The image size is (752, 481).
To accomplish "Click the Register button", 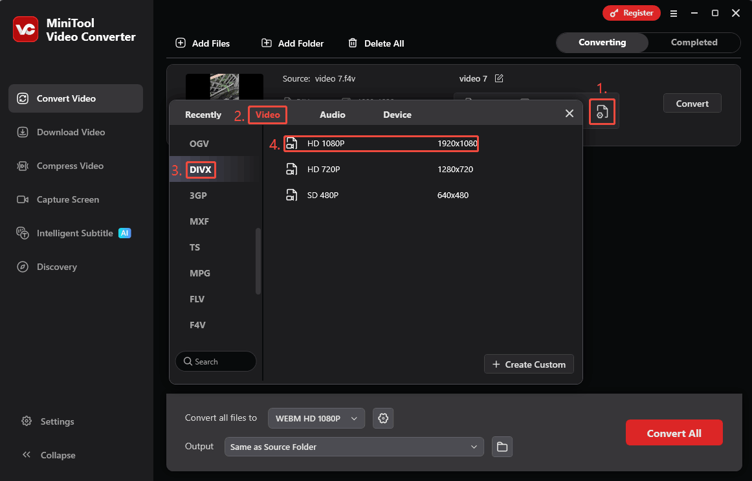I will pyautogui.click(x=631, y=12).
